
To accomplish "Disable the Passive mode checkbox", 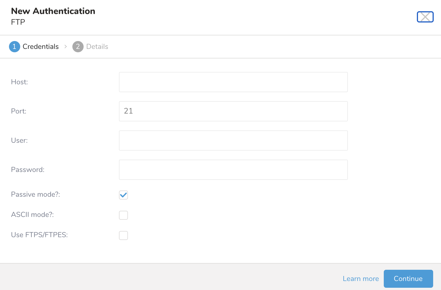I will 123,195.
